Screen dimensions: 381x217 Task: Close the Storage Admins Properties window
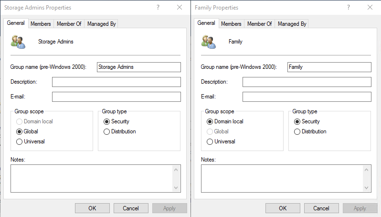tap(180, 7)
